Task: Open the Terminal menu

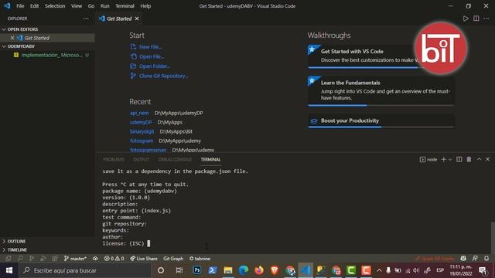Action: pos(125,6)
